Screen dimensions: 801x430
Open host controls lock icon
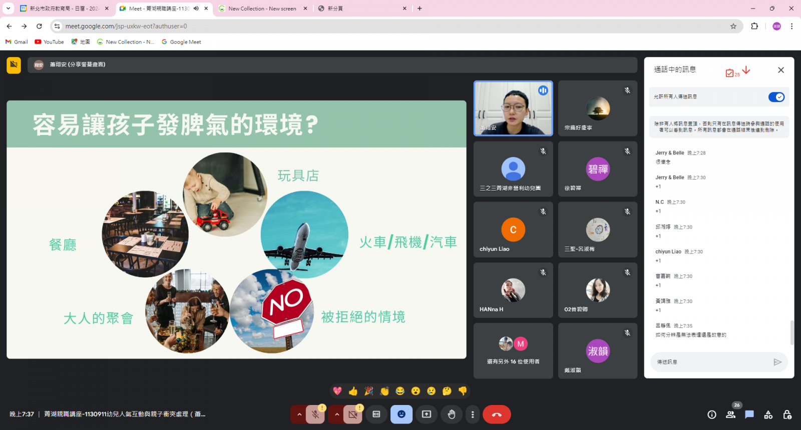pos(787,414)
